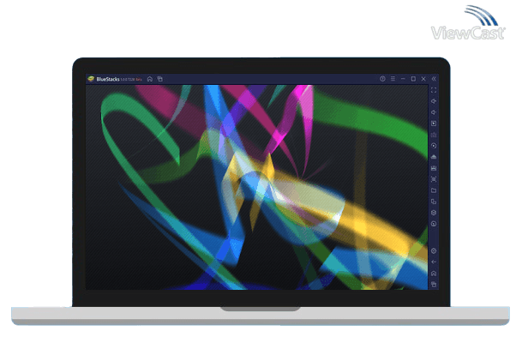The height and width of the screenshot is (355, 516).
Task: Decrease volume with the volume down icon
Action: (x=434, y=112)
